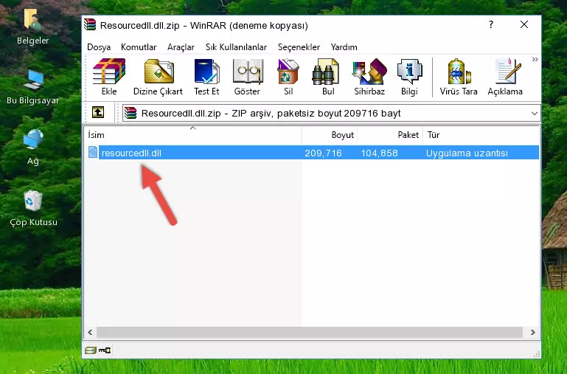Screen dimensions: 567x374
Task: Sort by the Boyut column header
Action: pyautogui.click(x=330, y=135)
